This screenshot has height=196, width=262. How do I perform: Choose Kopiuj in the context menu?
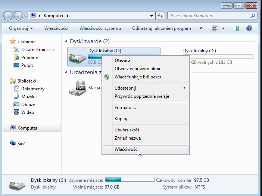(x=146, y=119)
